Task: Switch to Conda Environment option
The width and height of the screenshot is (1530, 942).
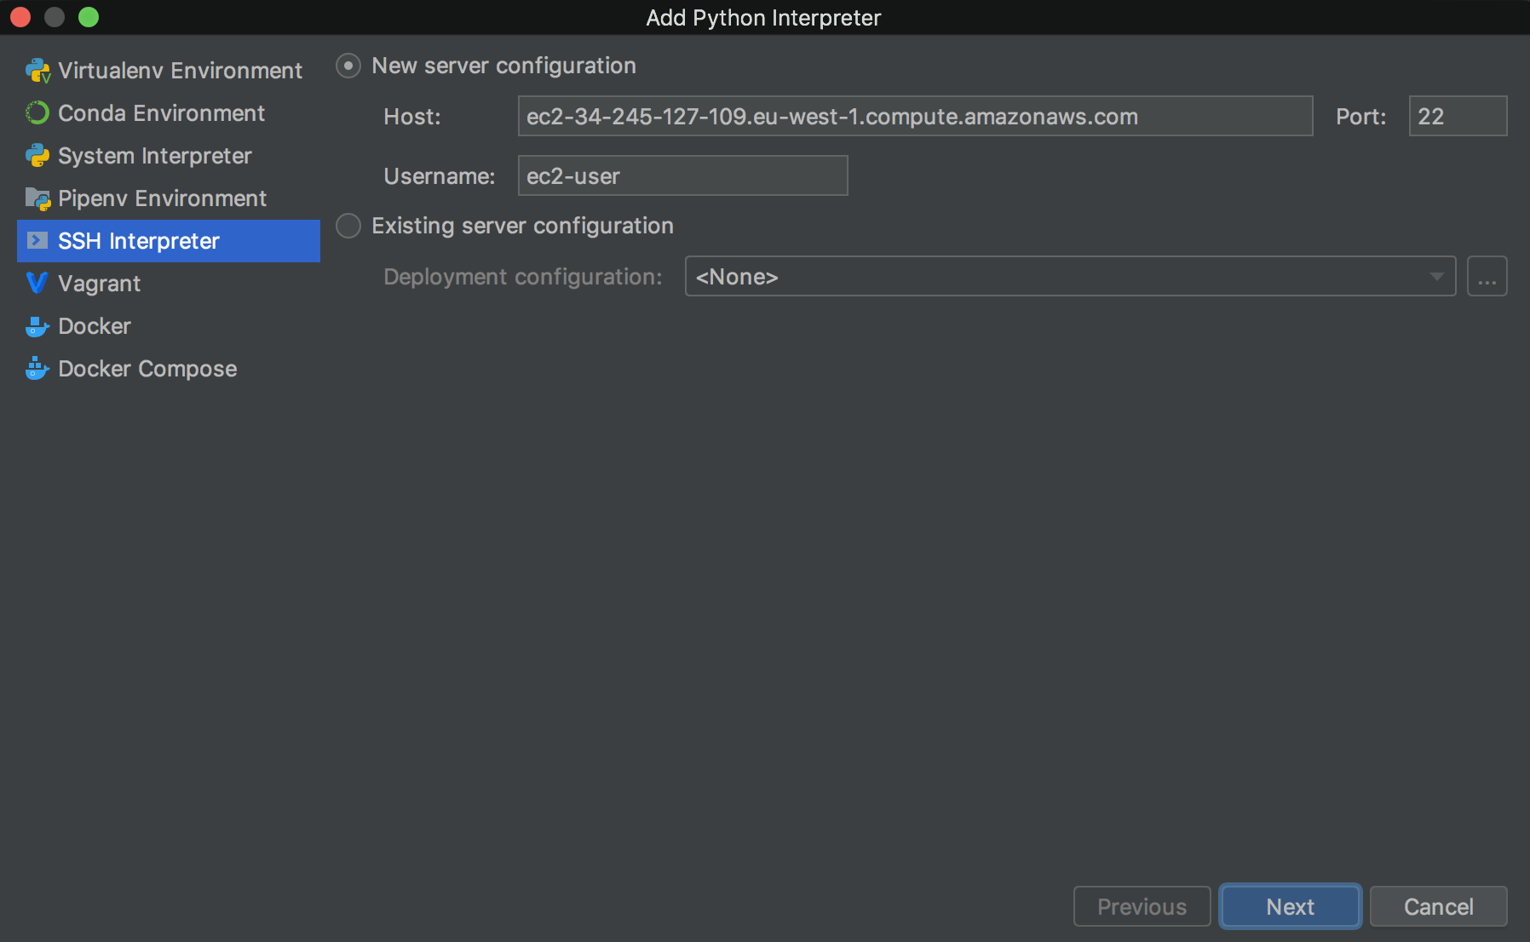Action: pyautogui.click(x=161, y=113)
